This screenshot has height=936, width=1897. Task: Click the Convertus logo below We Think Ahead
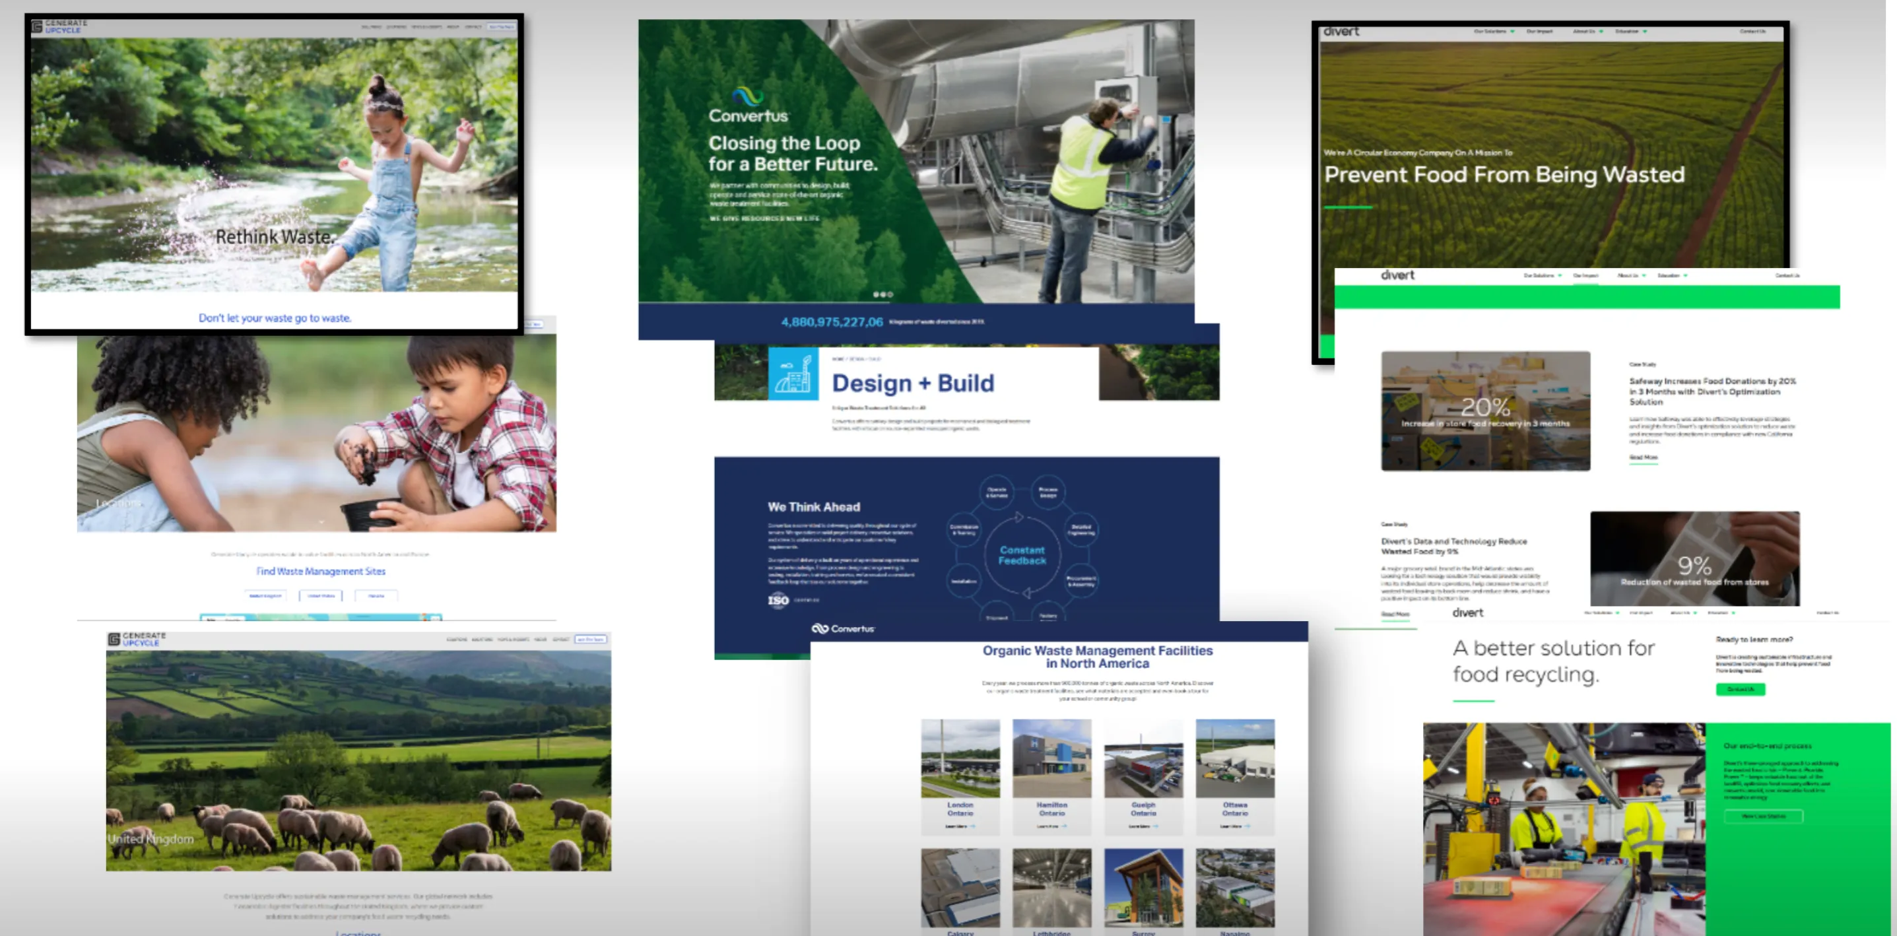(x=843, y=628)
